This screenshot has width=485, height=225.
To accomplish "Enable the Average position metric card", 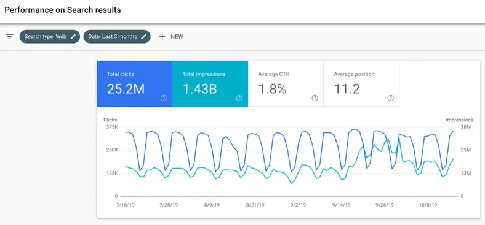I will tap(361, 84).
